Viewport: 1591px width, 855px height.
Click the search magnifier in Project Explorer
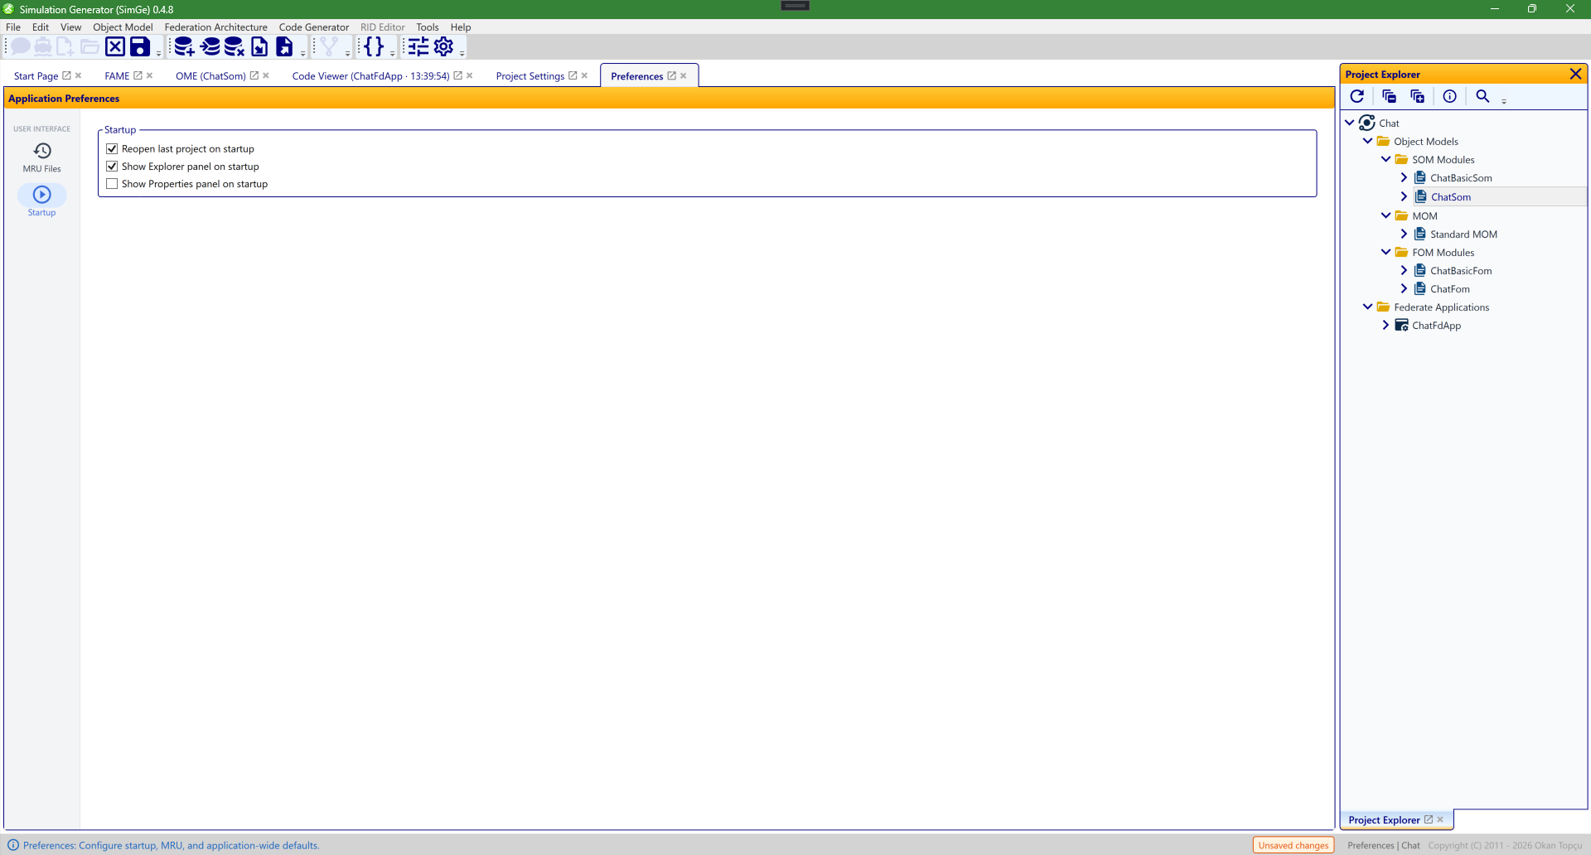1483,96
